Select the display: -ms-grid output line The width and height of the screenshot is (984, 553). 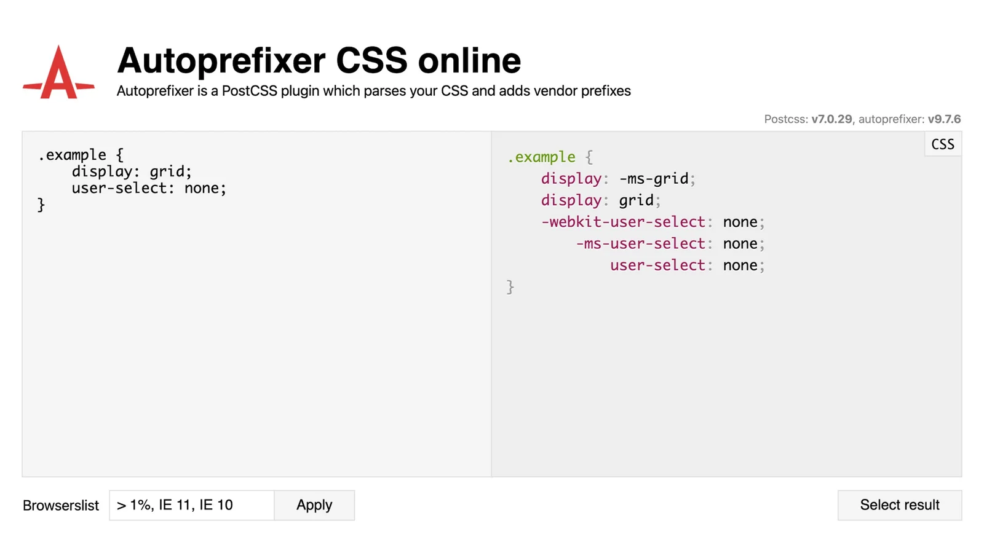pyautogui.click(x=617, y=178)
